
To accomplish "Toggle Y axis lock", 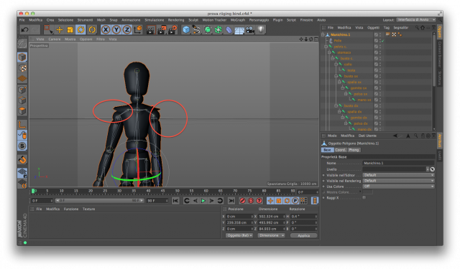I will [x=116, y=29].
